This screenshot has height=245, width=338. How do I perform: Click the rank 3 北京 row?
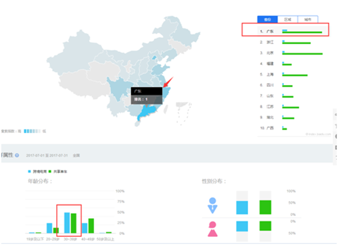click(293, 53)
